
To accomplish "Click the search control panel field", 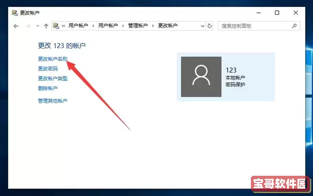I will point(259,26).
